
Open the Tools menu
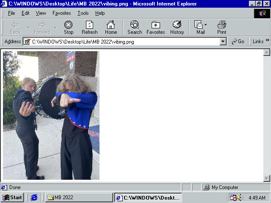coord(83,13)
